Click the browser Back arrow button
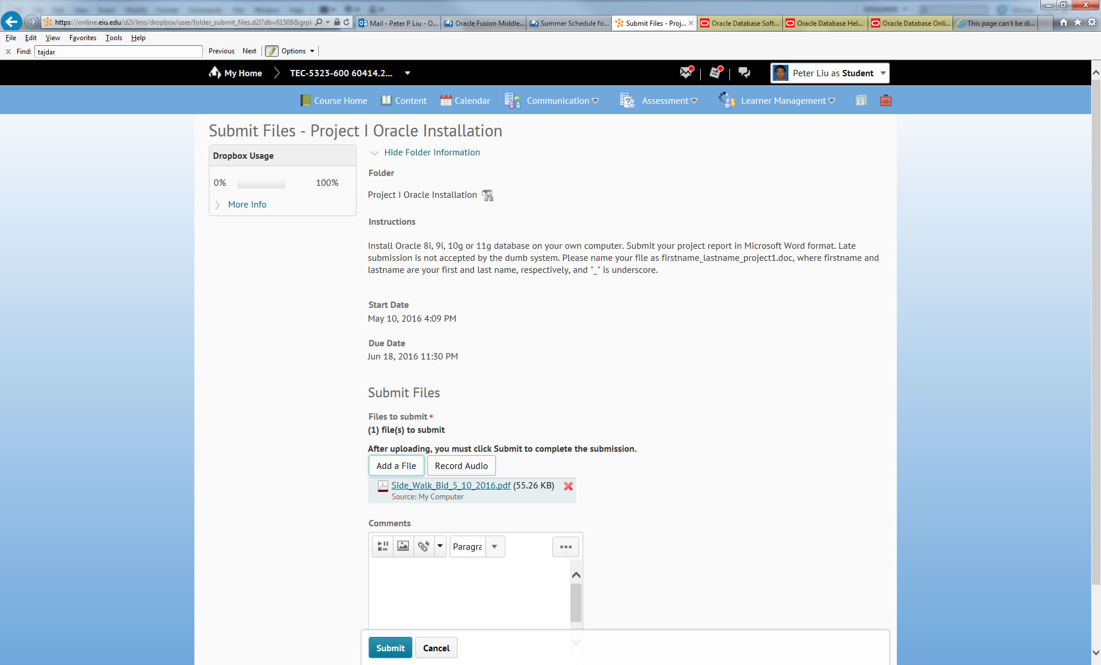This screenshot has height=665, width=1101. tap(11, 22)
